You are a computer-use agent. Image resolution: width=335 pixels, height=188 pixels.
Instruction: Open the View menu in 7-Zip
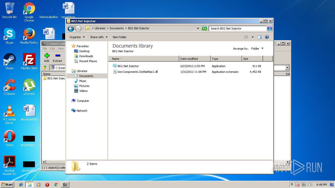tap(61, 49)
